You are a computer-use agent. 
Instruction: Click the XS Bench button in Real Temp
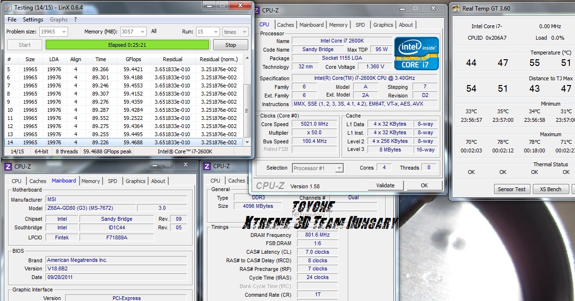tap(551, 189)
